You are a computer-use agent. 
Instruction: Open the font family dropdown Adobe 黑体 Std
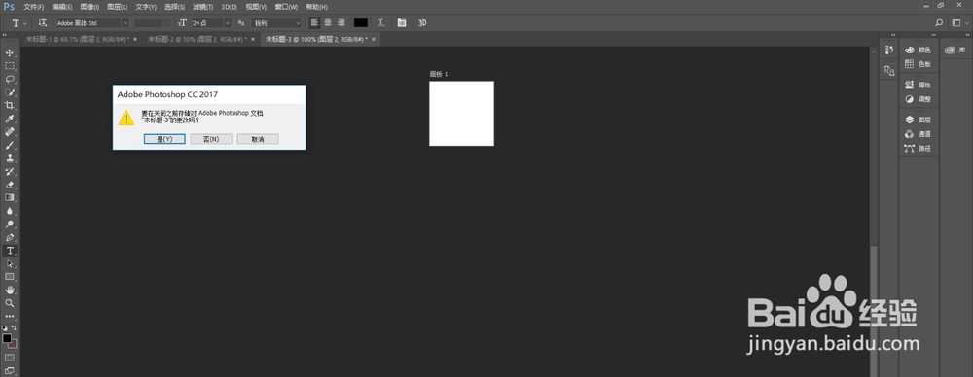point(91,23)
